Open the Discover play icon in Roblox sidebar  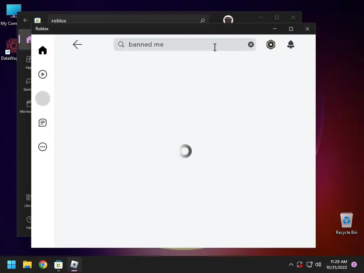[x=43, y=74]
